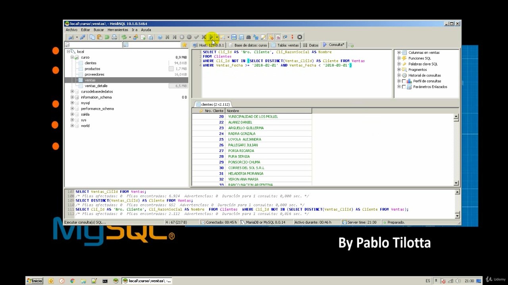
Task: Toggle the Perfil de consultas checkbox
Action: click(x=404, y=81)
